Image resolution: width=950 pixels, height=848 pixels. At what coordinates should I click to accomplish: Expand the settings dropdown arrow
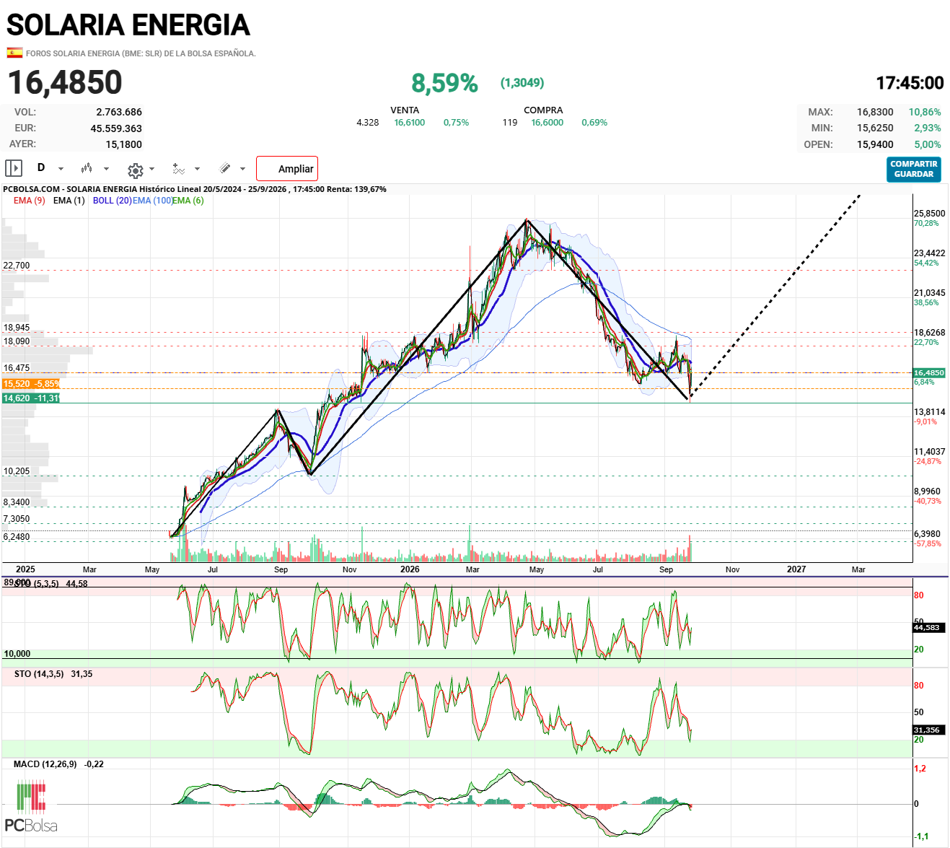pos(151,169)
